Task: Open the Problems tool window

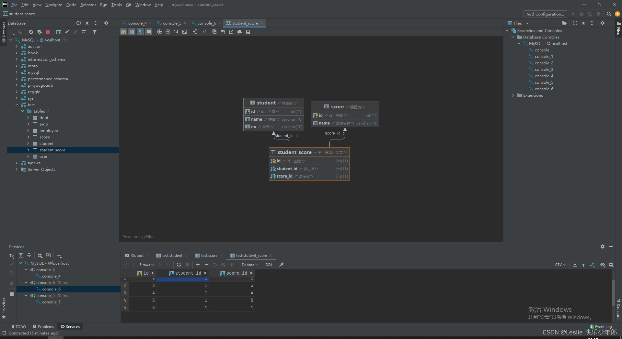Action: (43, 327)
